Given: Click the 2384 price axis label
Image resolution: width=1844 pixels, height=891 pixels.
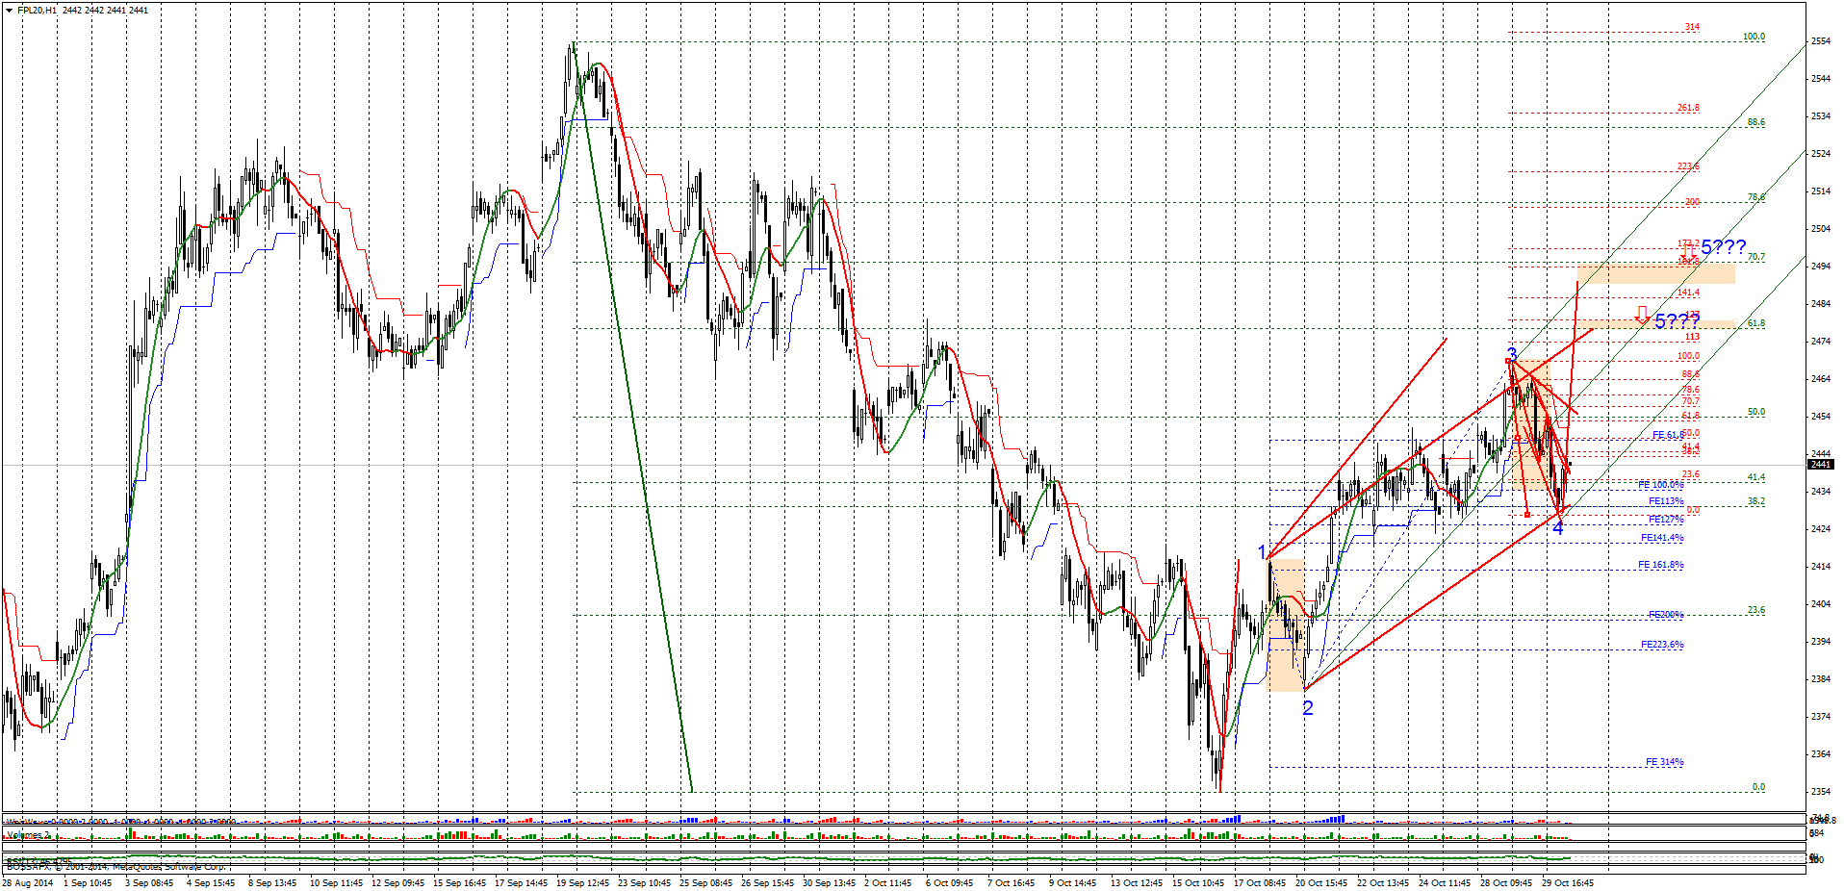Looking at the screenshot, I should point(1821,679).
